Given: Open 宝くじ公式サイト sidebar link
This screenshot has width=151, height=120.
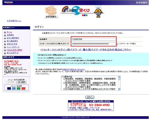Looking at the screenshot, I should [13, 53].
